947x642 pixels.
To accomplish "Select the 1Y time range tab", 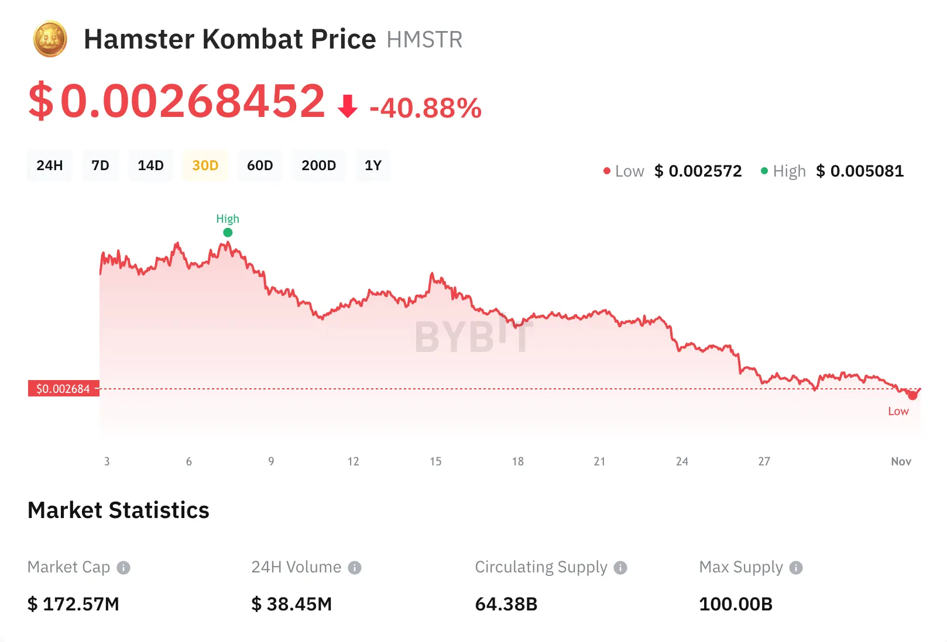I will pyautogui.click(x=373, y=165).
